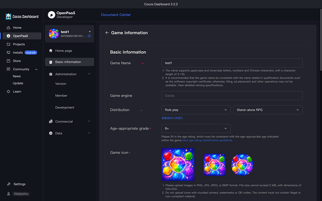This screenshot has width=322, height=201.
Task: Collapse the Community menu chevron
Action: click(36, 69)
